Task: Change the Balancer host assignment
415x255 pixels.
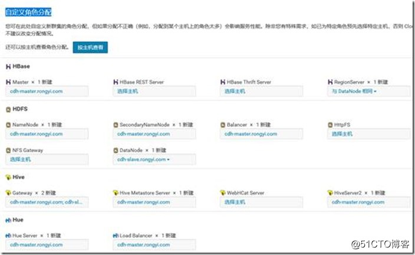Action: (x=262, y=134)
